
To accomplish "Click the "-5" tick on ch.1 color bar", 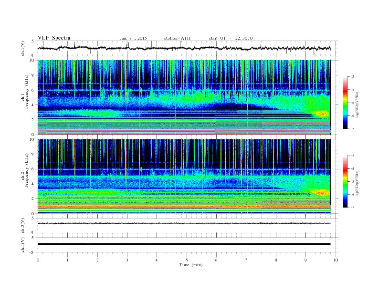I will tap(352, 103).
